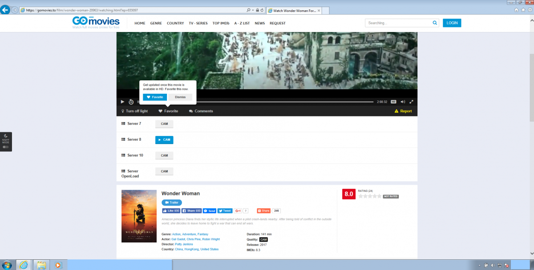The image size is (534, 270).
Task: Toggle Favorite in the player bar
Action: tap(168, 111)
